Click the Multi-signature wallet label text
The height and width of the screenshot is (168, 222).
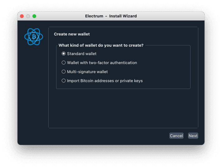[x=87, y=72]
